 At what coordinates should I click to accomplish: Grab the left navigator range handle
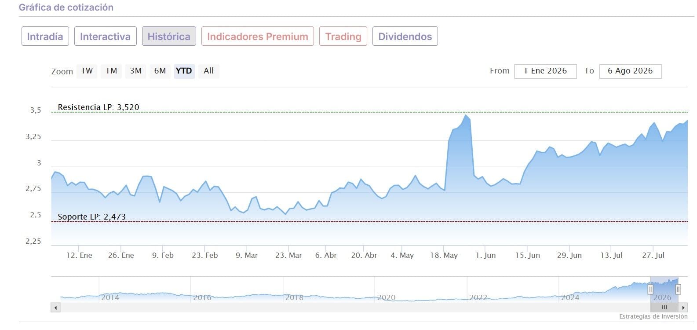point(650,289)
